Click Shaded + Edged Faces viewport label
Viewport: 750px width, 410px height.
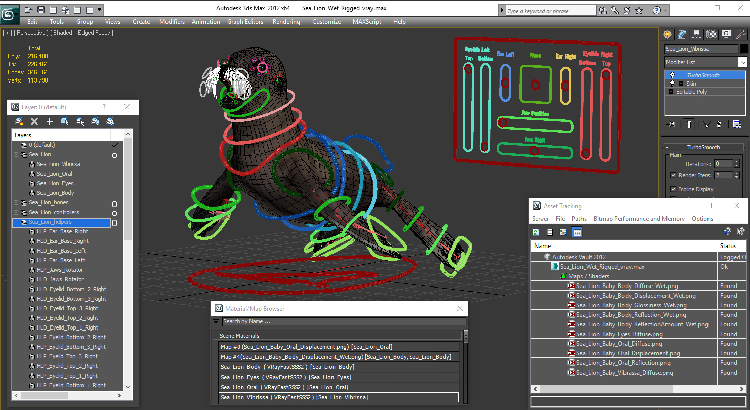(81, 33)
